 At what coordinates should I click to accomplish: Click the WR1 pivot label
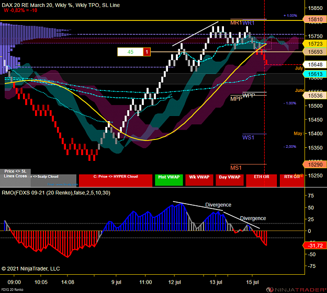pyautogui.click(x=249, y=23)
